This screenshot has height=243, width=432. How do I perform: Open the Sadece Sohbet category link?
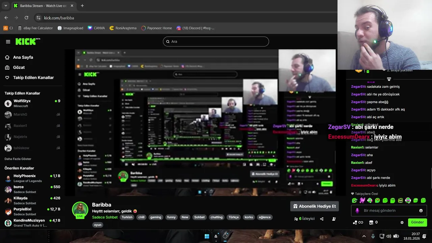click(105, 217)
